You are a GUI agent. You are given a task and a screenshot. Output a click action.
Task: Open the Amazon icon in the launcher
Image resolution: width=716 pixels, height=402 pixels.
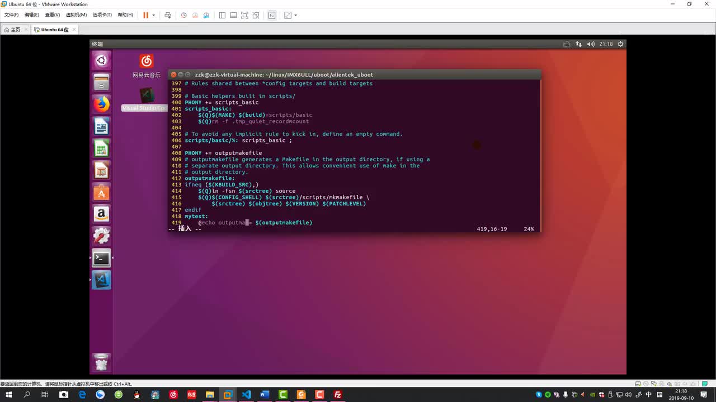tap(101, 213)
